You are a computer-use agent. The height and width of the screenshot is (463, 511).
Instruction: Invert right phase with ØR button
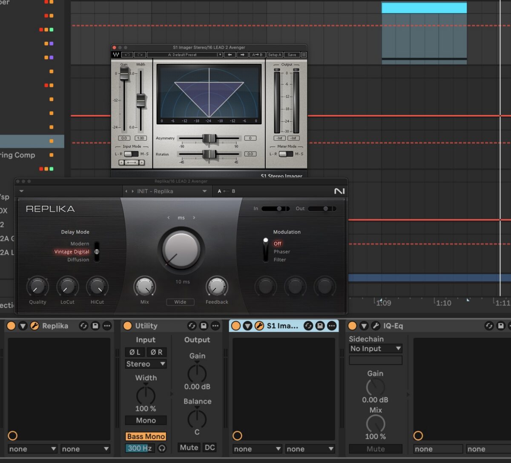pos(156,352)
